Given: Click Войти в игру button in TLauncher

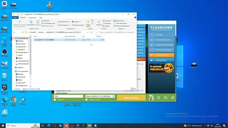Looking at the screenshot, I should 131,98.
